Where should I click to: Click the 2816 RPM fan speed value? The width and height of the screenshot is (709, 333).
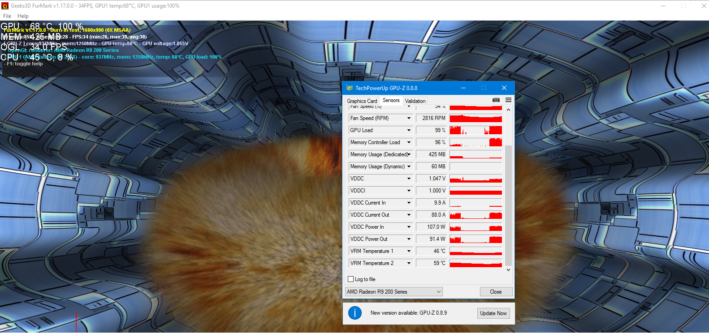(x=432, y=118)
